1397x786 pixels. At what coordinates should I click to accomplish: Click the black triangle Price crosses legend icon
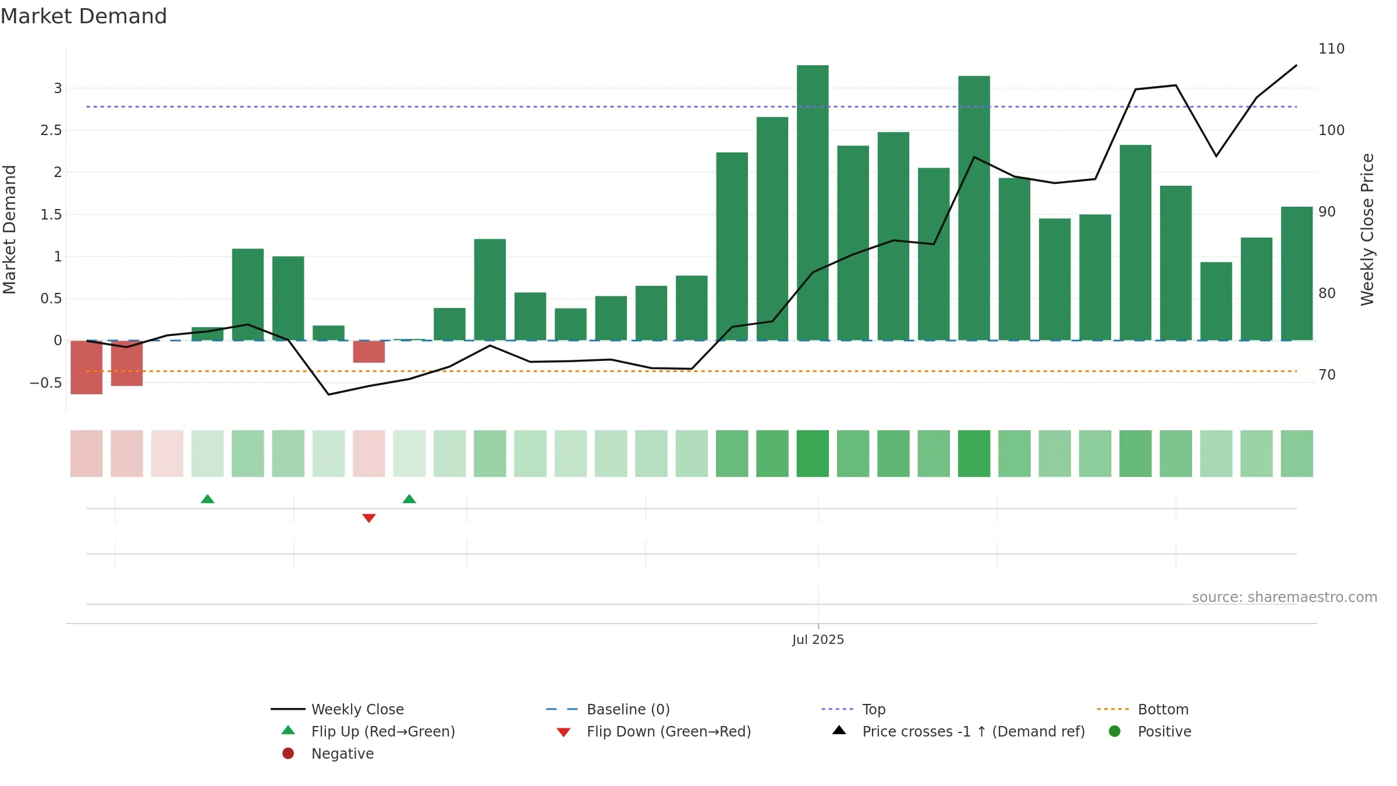coord(839,730)
